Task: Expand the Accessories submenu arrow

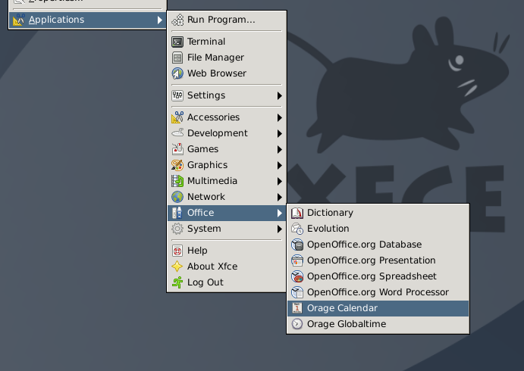Action: [280, 118]
